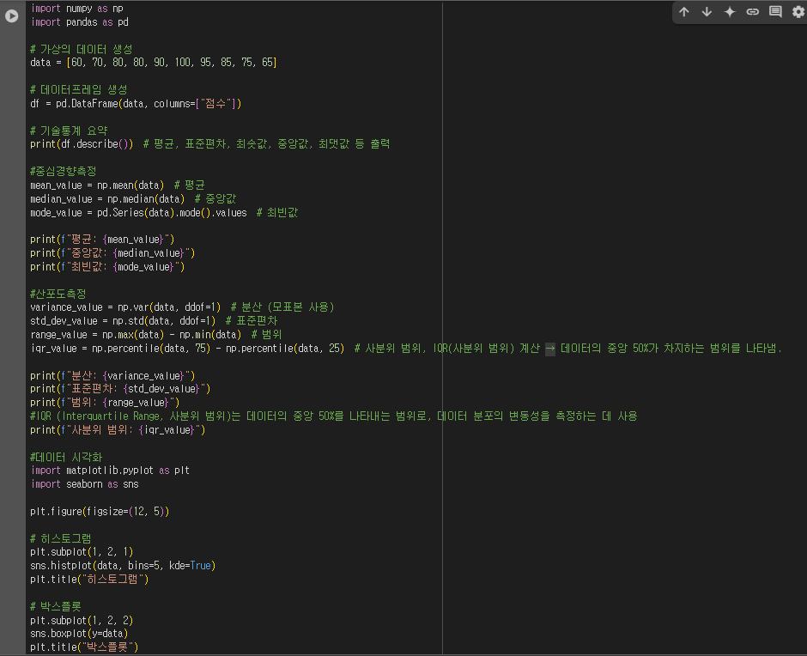Click the pd.DataFrame line

[136, 104]
